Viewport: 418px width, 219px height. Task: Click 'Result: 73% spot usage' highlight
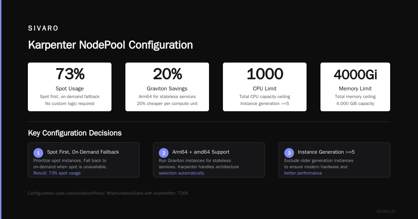coord(57,173)
